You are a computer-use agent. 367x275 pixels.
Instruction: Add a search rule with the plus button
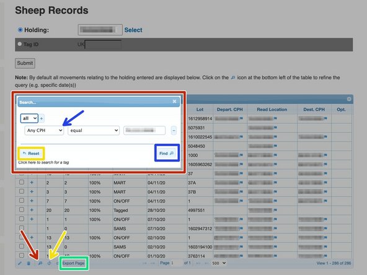click(x=42, y=118)
